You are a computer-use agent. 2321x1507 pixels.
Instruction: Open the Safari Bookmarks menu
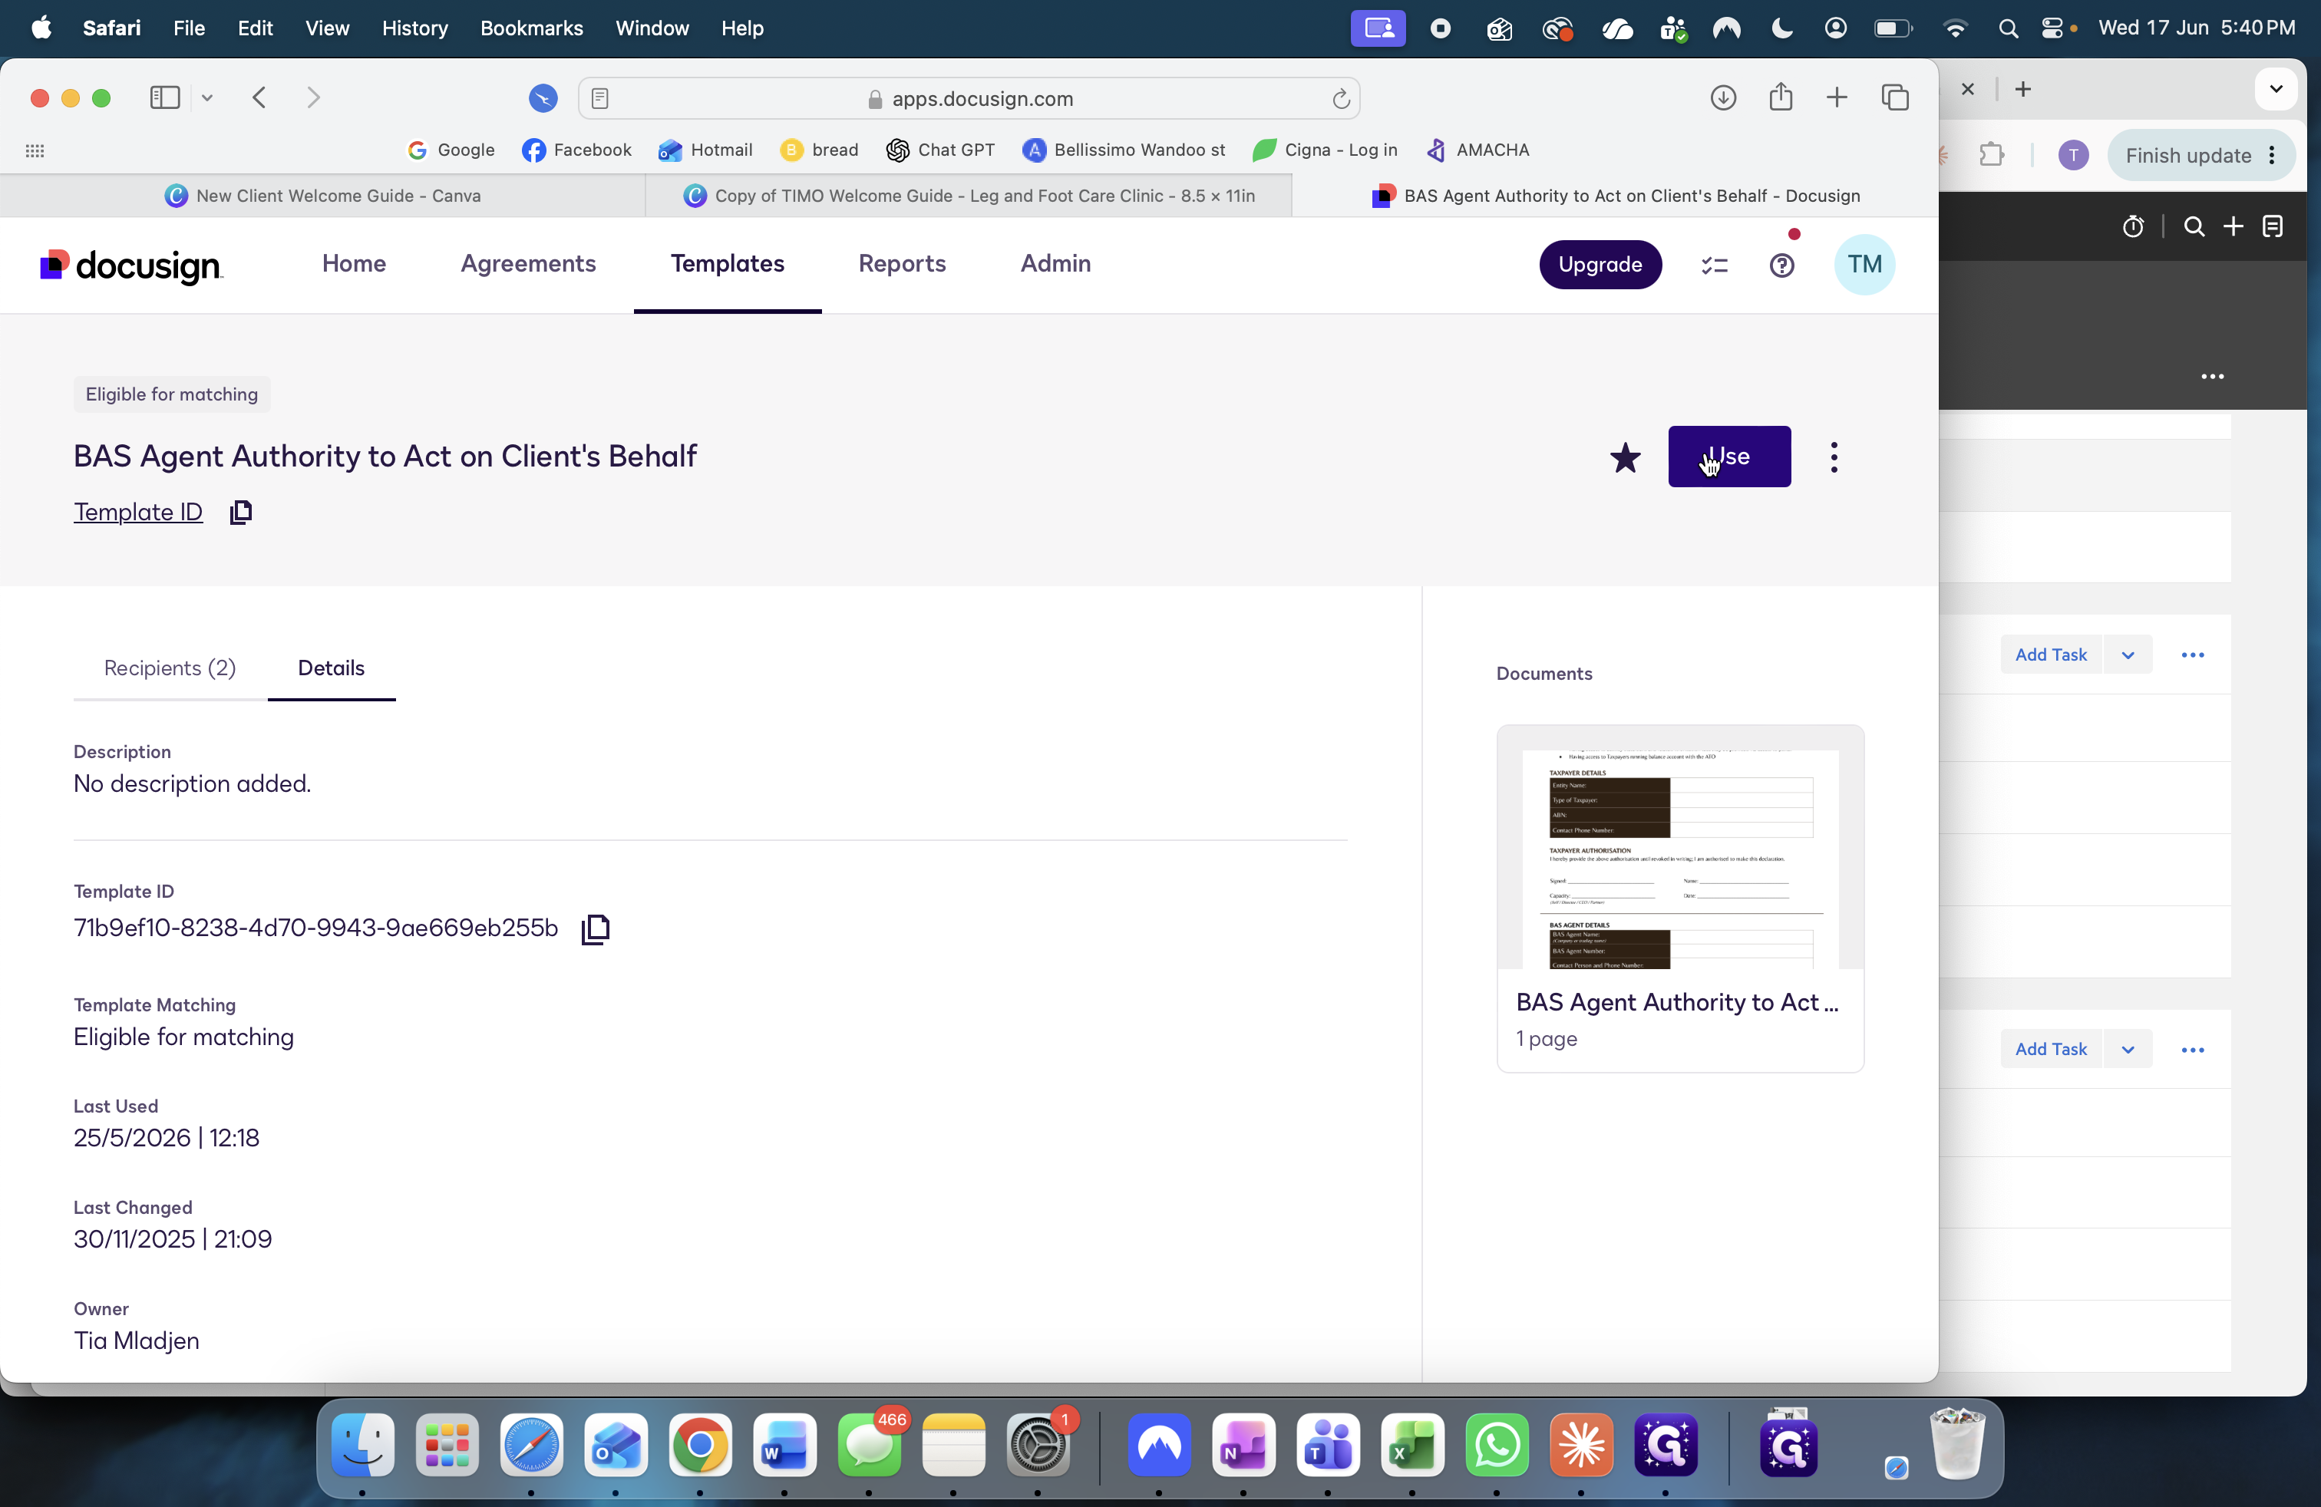point(531,28)
